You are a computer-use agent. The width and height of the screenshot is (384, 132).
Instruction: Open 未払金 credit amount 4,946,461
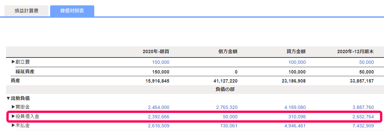pos(295,126)
